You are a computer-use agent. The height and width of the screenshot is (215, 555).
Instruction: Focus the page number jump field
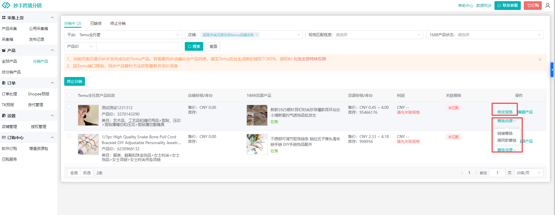click(497, 173)
